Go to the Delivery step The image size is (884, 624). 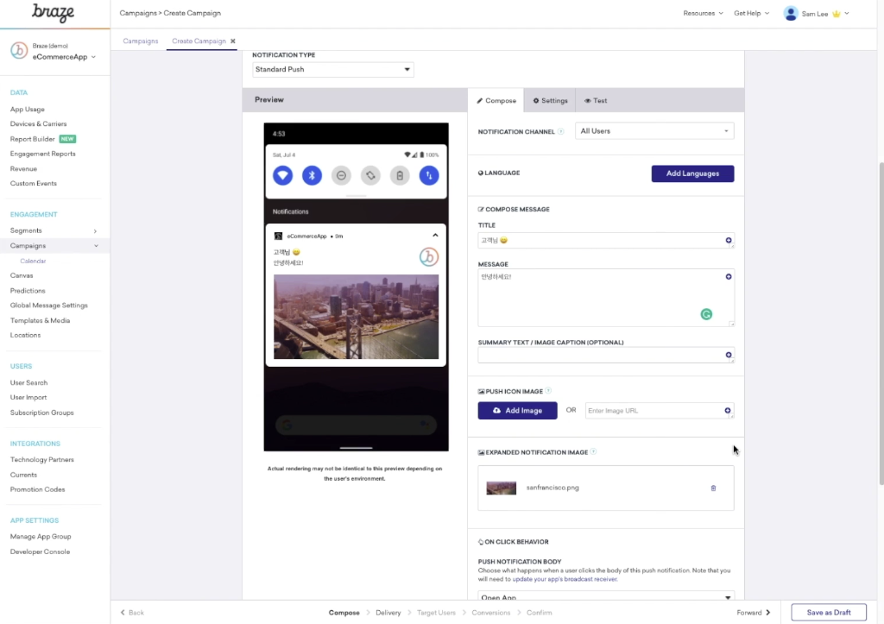coord(388,613)
